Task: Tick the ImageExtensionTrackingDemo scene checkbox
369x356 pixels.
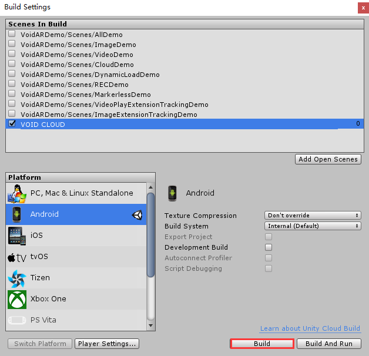Action: [x=12, y=113]
